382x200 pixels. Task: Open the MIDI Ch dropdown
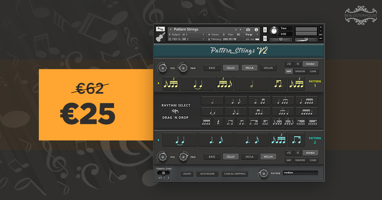[203, 39]
